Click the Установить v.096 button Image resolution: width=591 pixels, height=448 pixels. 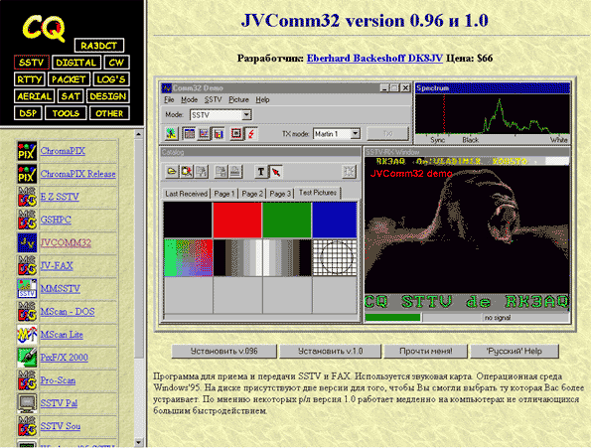pos(223,352)
